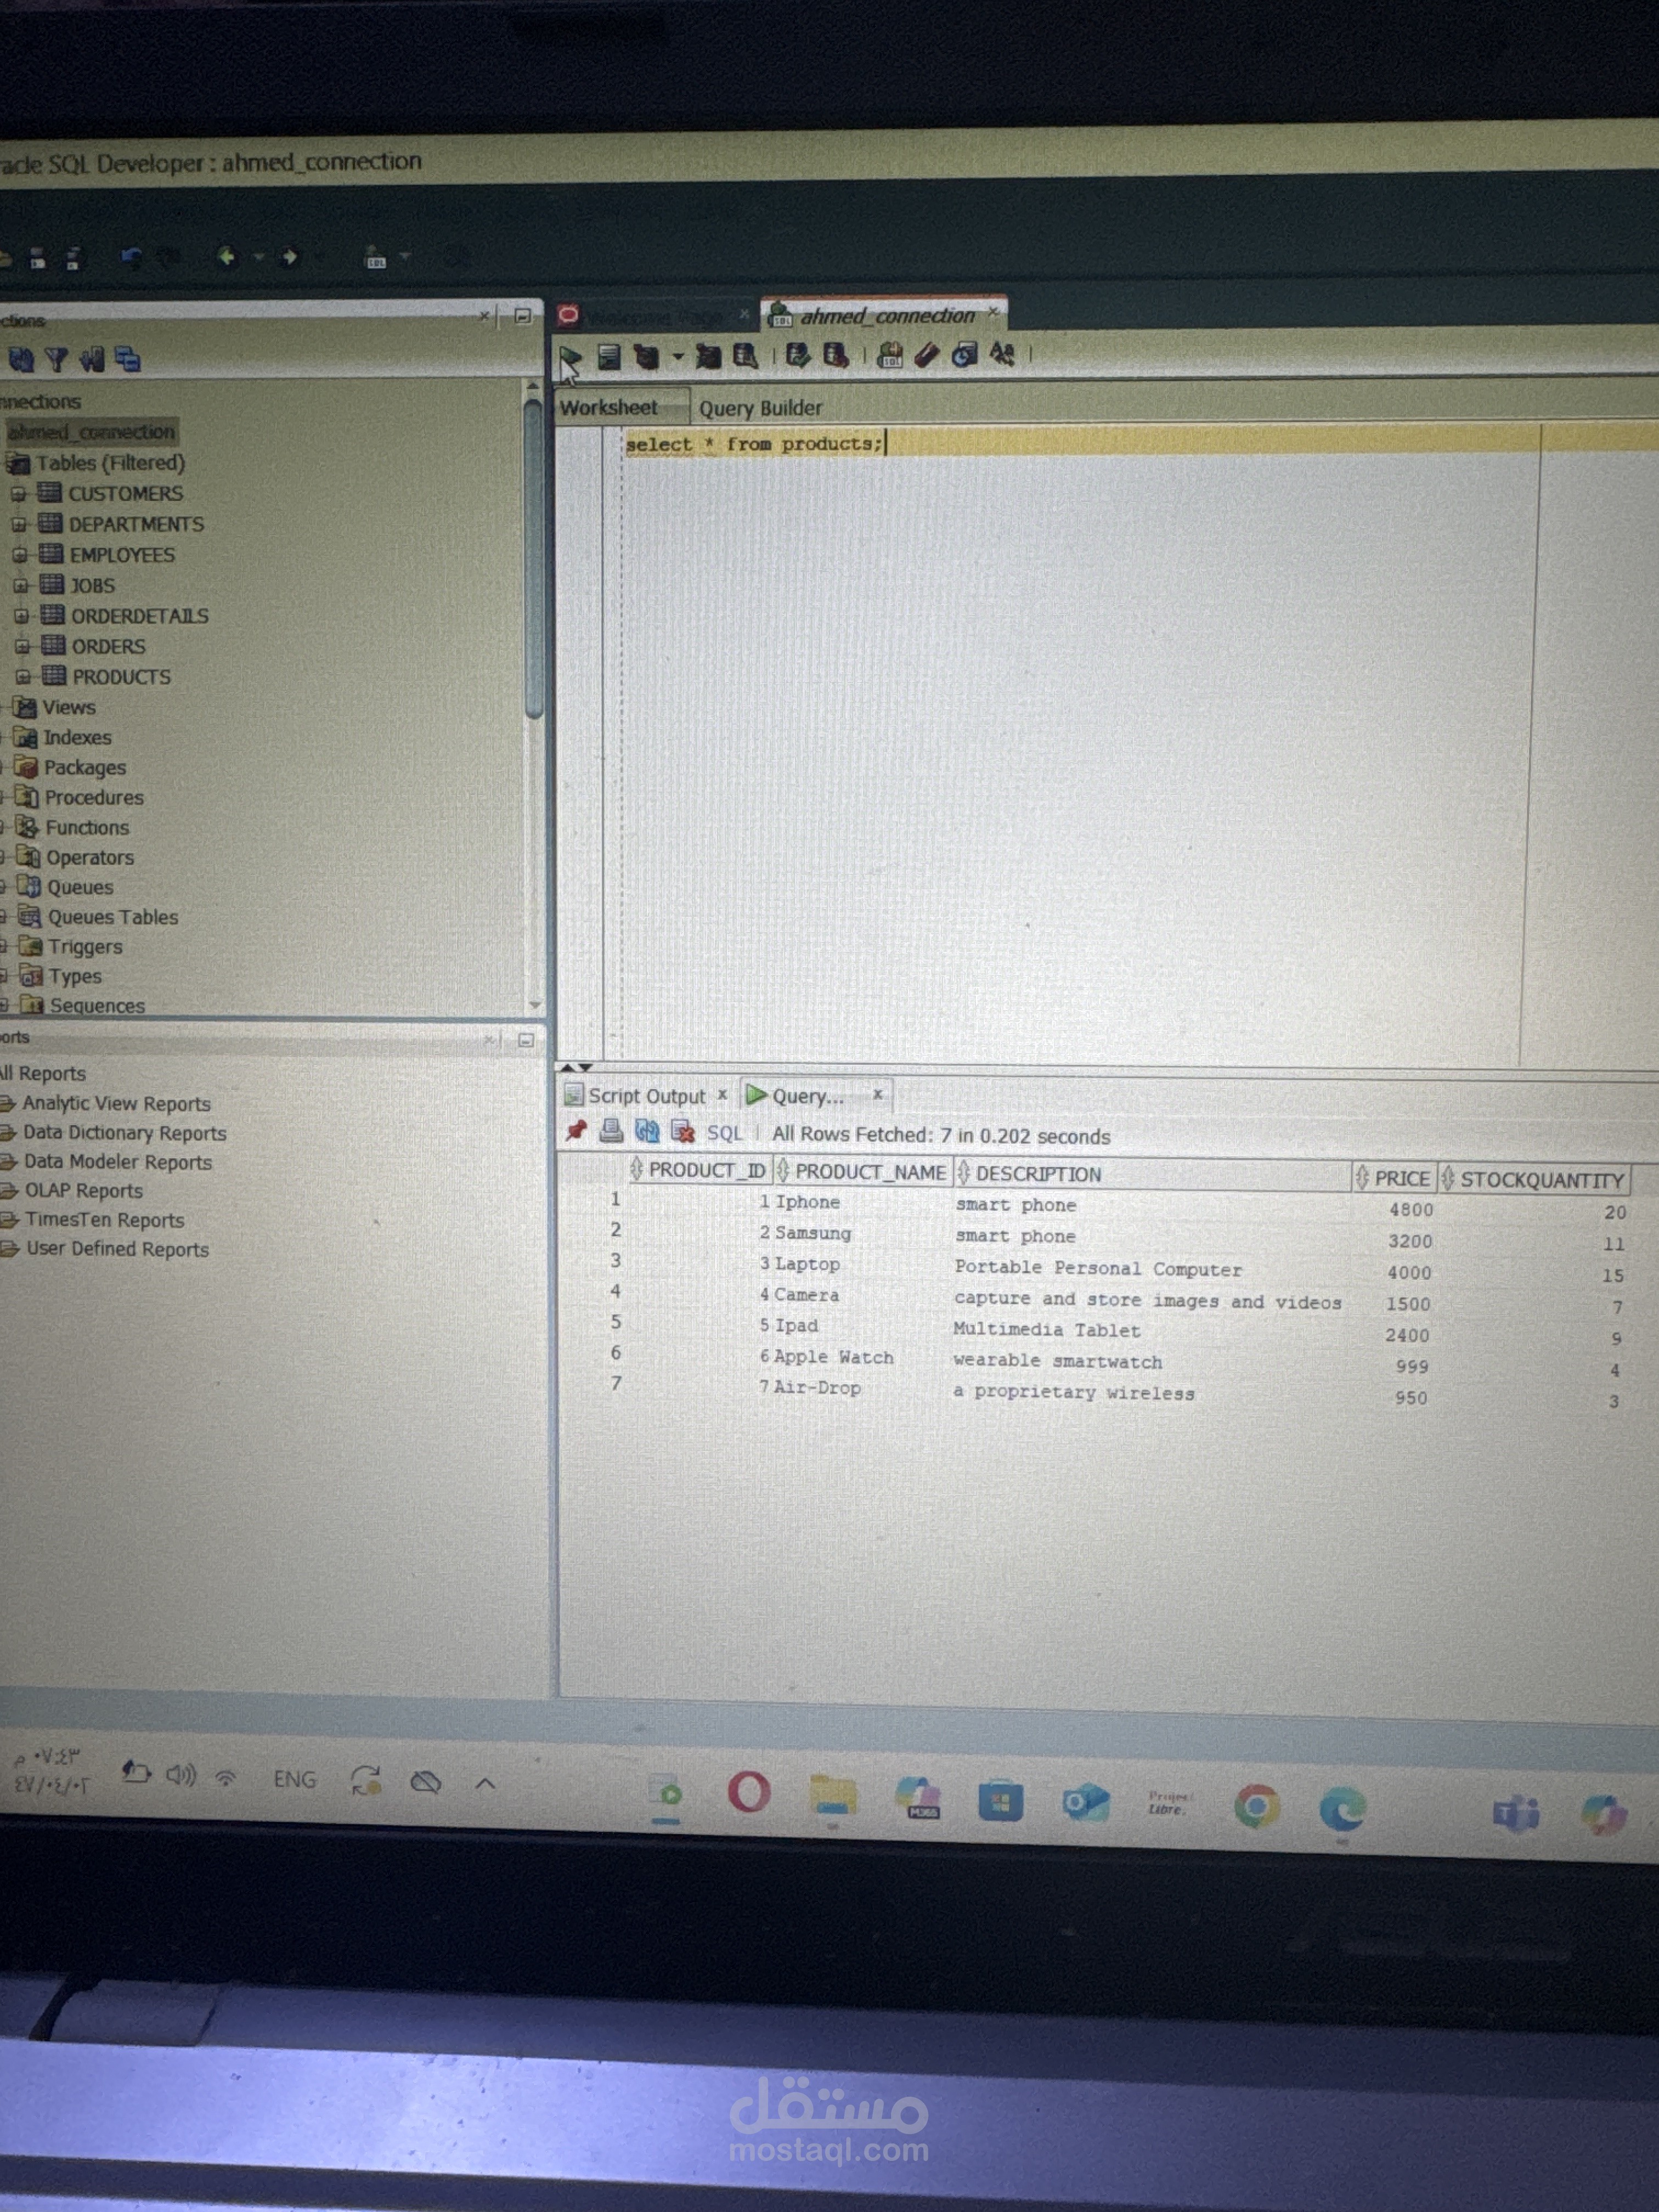Switch to the Worksheet tab
Viewport: 1659px width, 2212px height.
pos(609,407)
